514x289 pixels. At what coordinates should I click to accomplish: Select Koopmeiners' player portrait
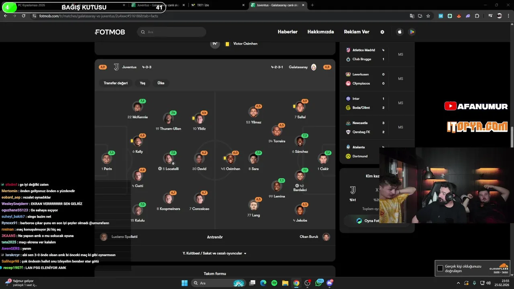coord(169,198)
